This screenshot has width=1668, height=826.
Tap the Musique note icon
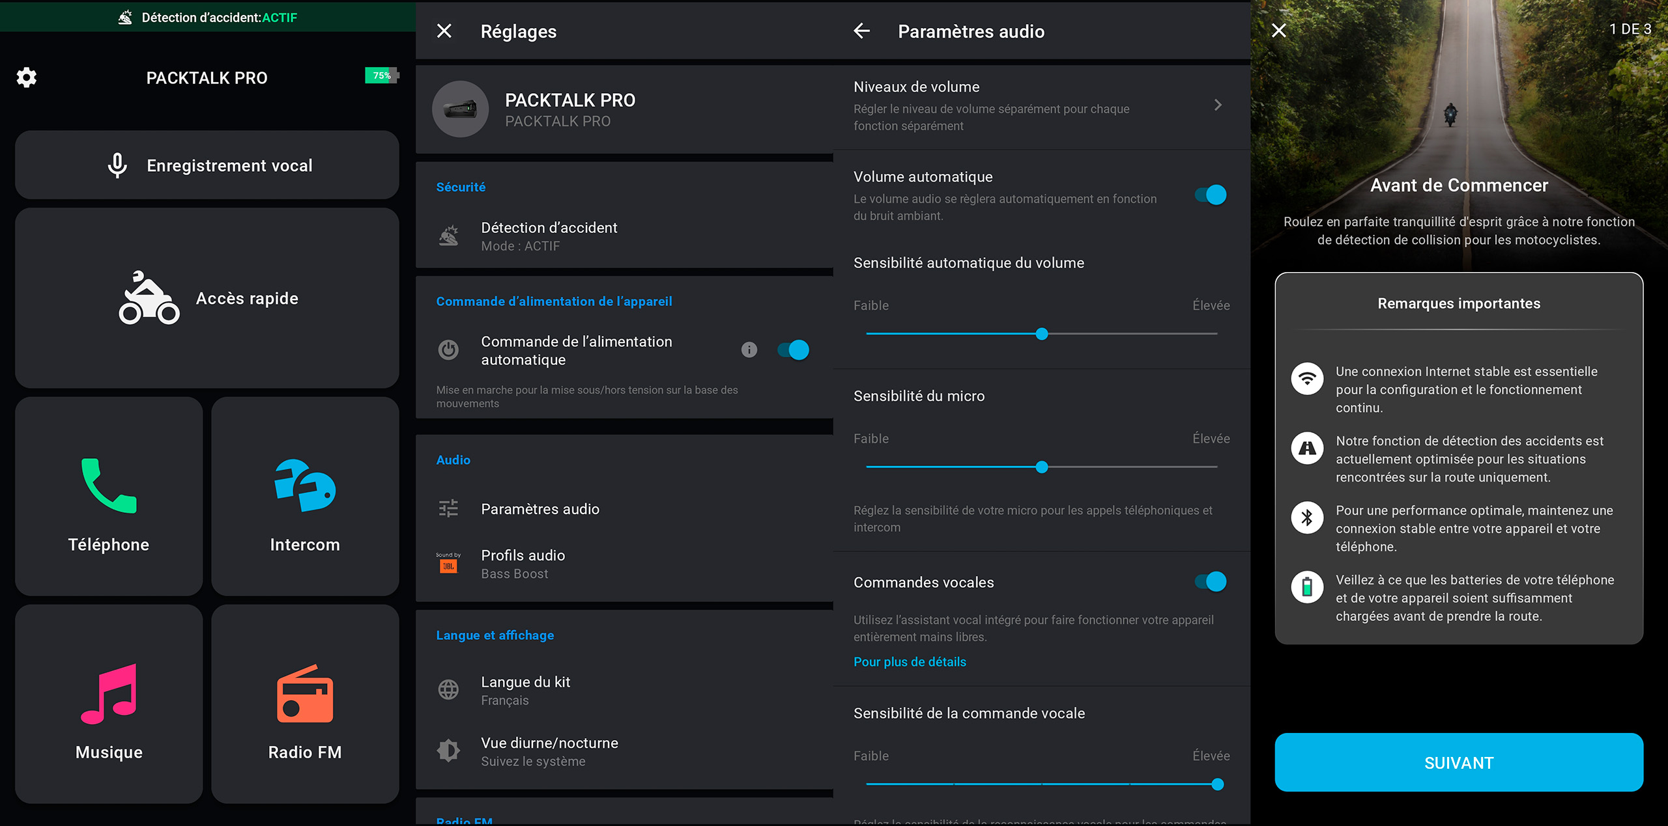click(109, 694)
